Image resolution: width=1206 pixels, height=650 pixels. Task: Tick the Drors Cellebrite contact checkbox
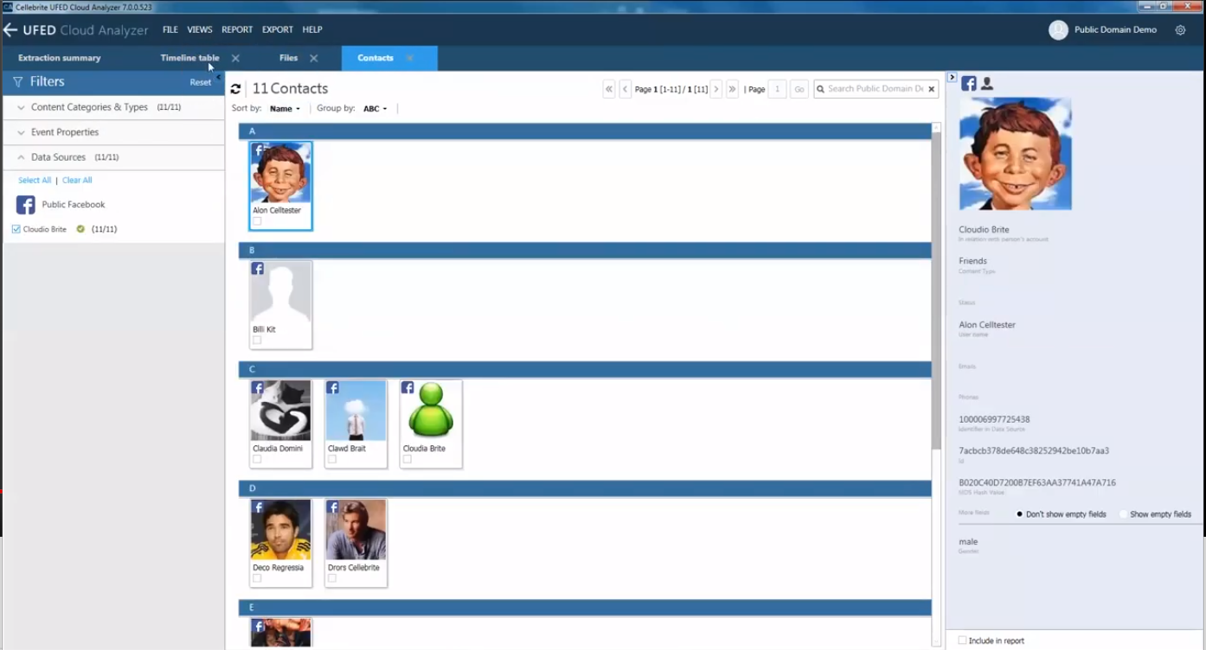(x=332, y=579)
